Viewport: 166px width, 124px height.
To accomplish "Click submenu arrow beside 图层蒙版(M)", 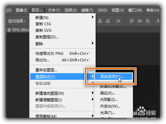I will coord(93,116).
